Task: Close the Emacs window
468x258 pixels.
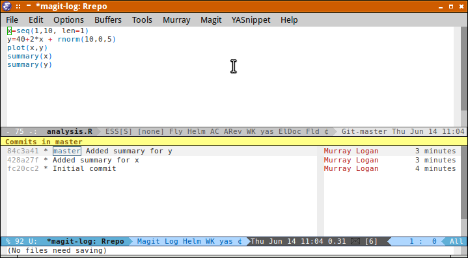Action: point(461,6)
